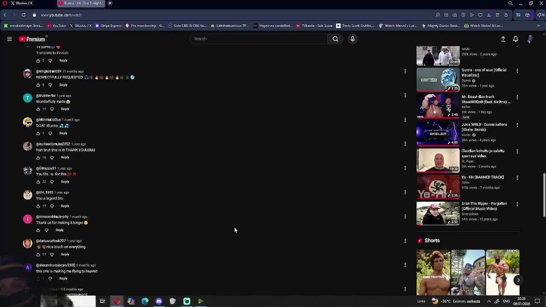Screen dimensions: 546x307
Task: Click the heart bookmark icon in address bar
Action: point(480,15)
